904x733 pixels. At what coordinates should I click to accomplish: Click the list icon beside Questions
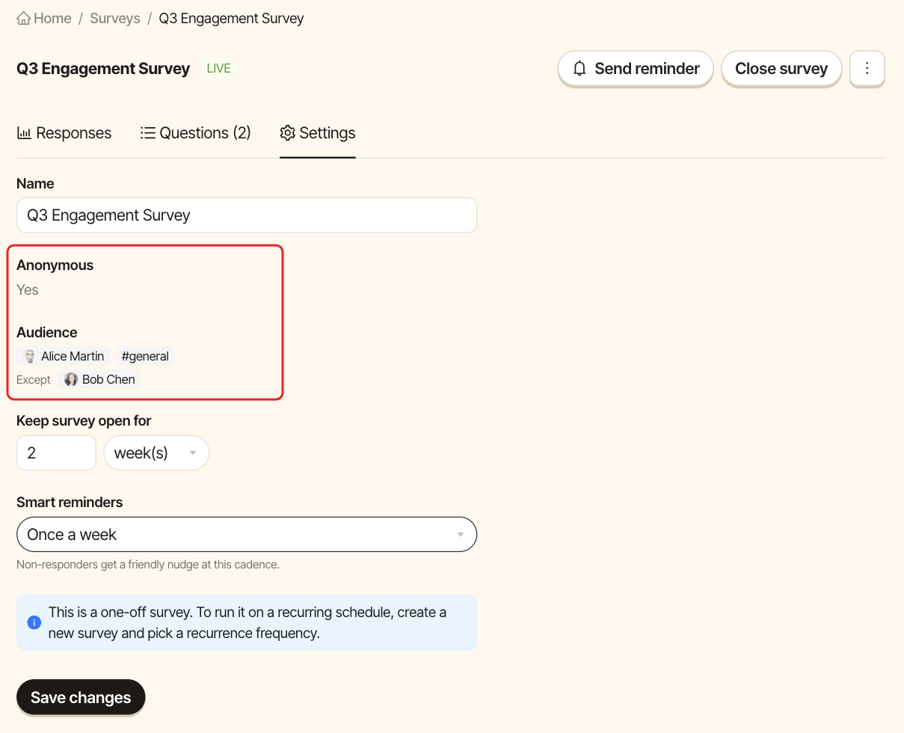[x=148, y=133]
